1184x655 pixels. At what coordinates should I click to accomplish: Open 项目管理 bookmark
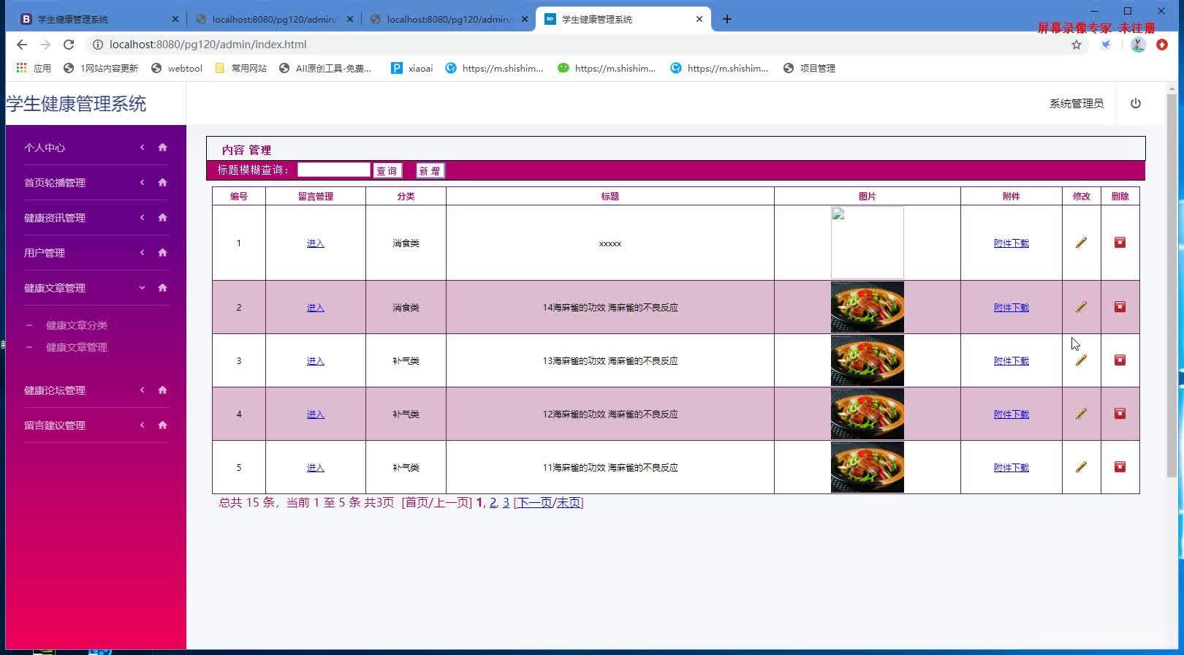click(809, 68)
